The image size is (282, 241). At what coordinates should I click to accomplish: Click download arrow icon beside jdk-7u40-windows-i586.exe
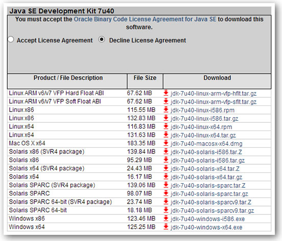[166, 218]
